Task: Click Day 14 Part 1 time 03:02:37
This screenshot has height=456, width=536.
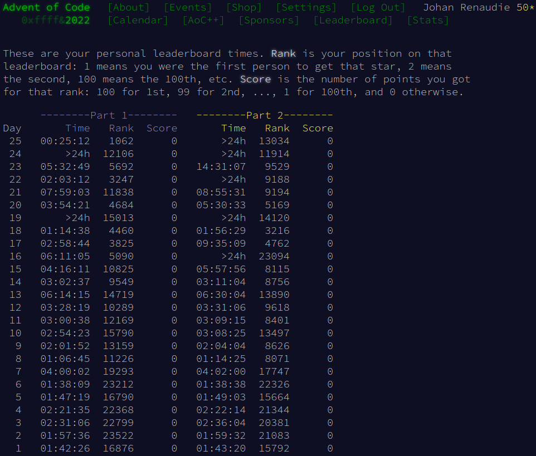Action: tap(65, 282)
